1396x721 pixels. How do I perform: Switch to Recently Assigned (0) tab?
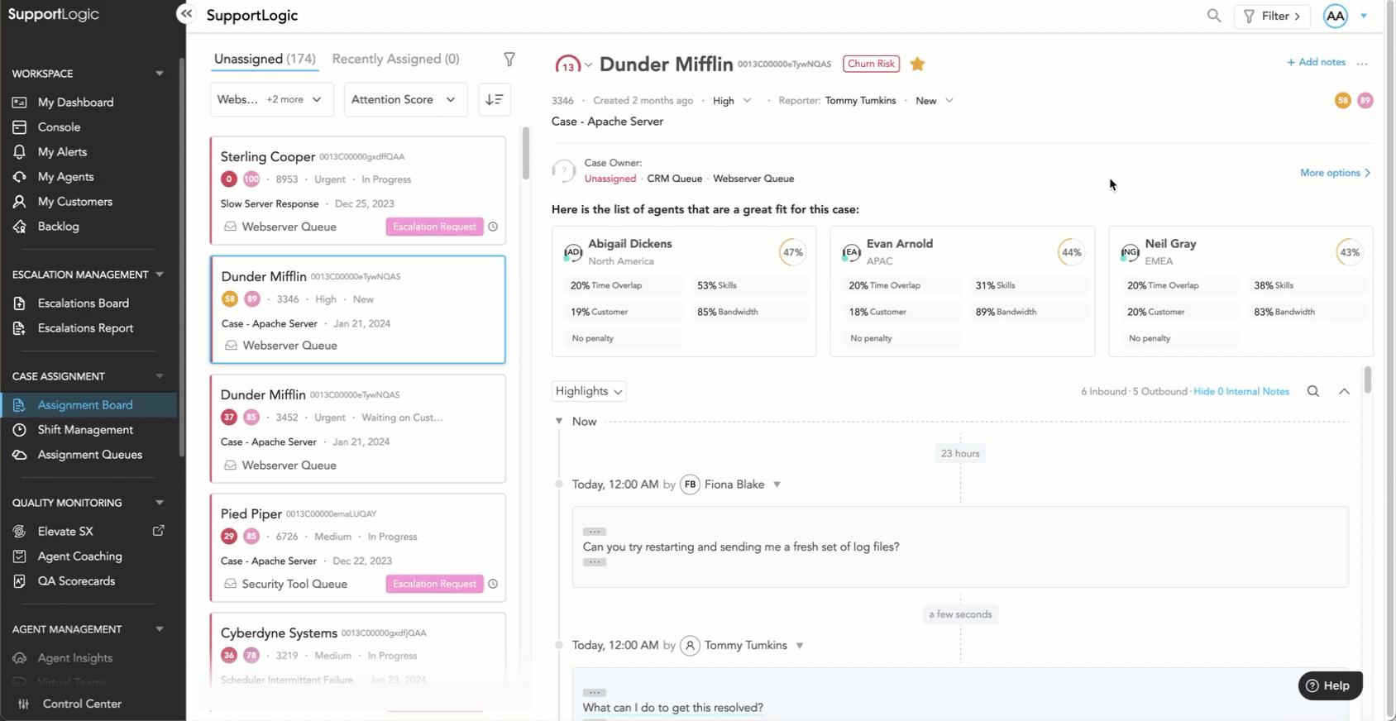pos(395,59)
